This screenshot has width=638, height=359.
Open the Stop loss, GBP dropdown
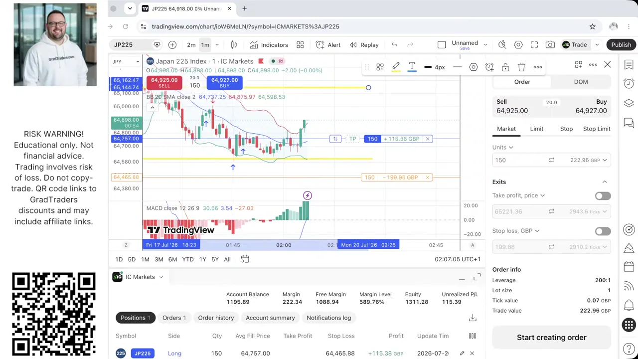(x=516, y=231)
